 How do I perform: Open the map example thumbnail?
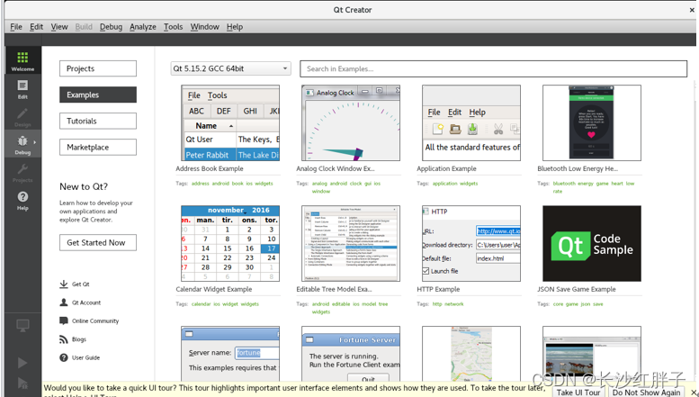coord(471,353)
